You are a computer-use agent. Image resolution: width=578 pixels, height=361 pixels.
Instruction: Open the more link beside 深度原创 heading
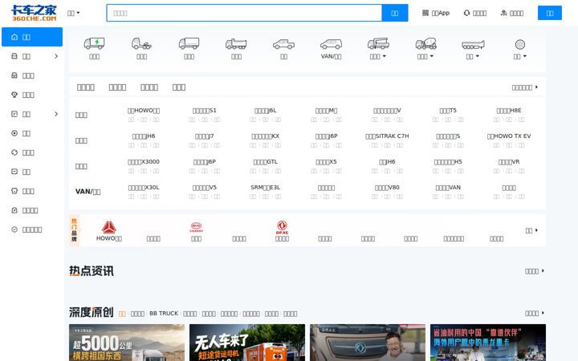point(535,313)
